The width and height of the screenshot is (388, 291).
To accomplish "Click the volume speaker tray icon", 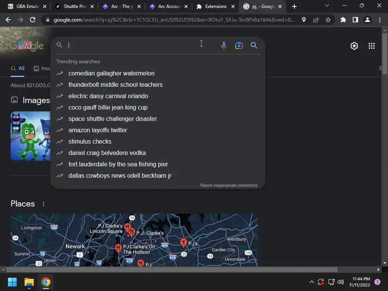I will pos(341,282).
